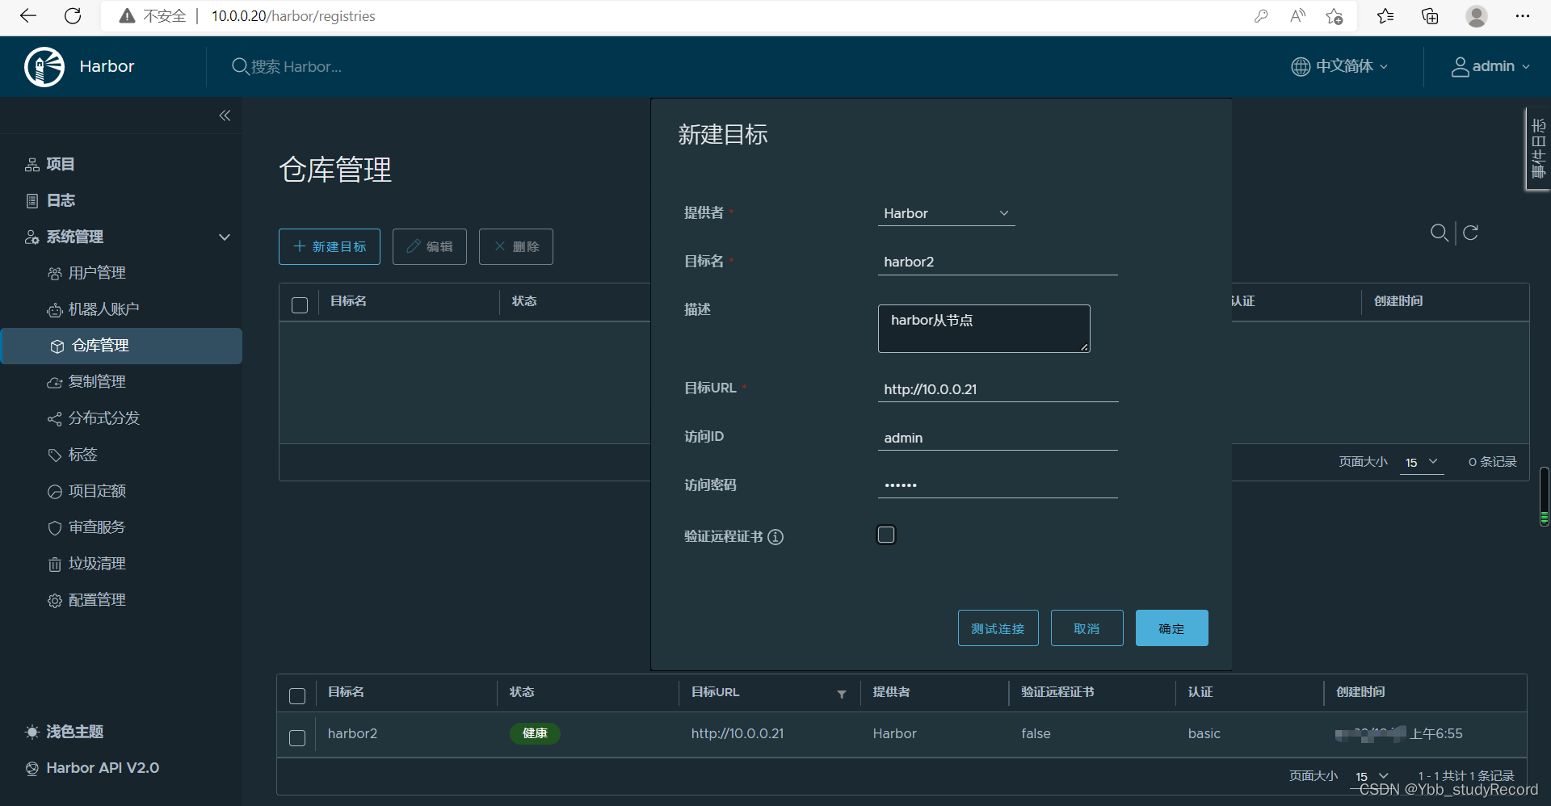Click the admin user icon
Viewport: 1551px width, 806px height.
pos(1460,66)
